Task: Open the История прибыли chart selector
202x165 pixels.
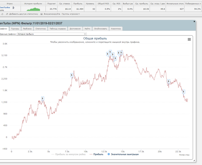Action: [x=52, y=34]
